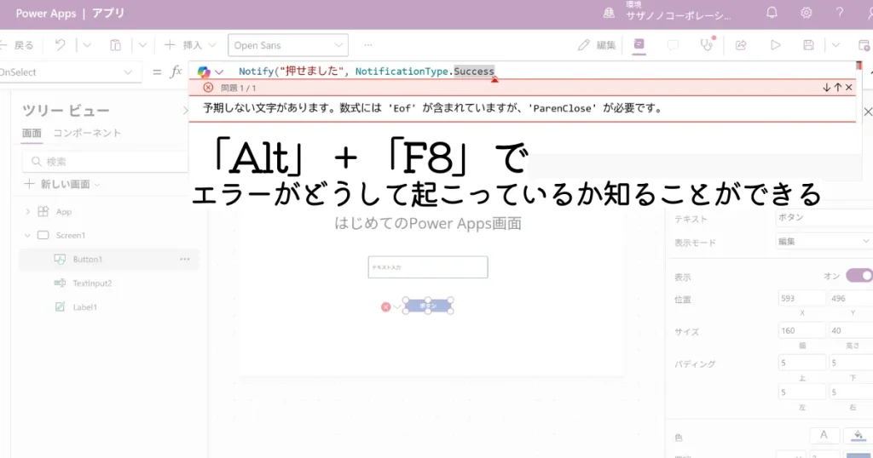This screenshot has width=873, height=458.
Task: Click the 戻る back button
Action: (19, 45)
